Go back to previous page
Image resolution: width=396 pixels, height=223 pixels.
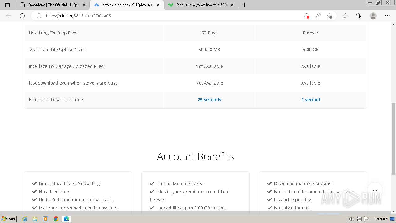pyautogui.click(x=9, y=16)
